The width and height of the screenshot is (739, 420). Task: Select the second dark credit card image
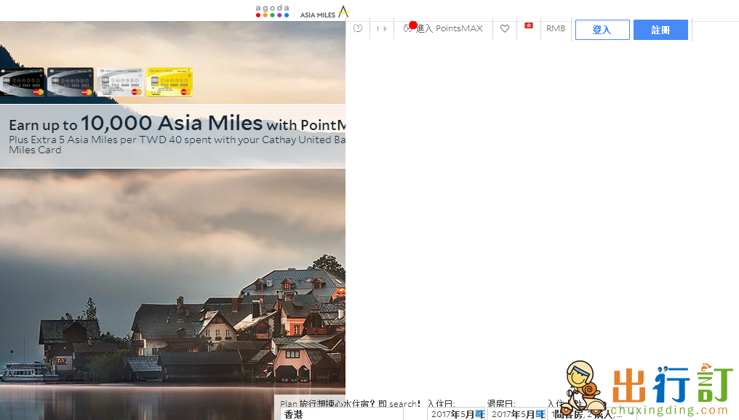[71, 82]
